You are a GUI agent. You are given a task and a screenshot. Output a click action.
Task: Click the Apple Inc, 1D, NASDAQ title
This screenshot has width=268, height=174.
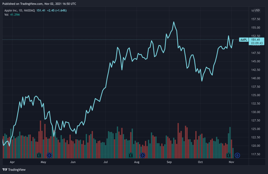(x=19, y=10)
